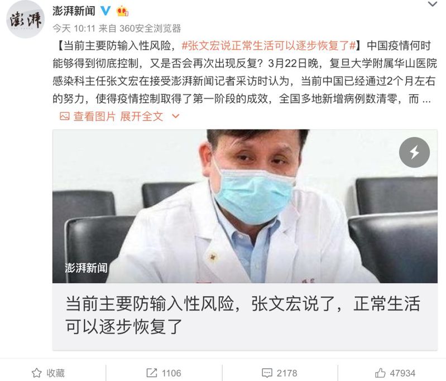Open the 张文宏说正常生活可以逐步恢复了 hashtag topic
This screenshot has width=446, height=381.
pyautogui.click(x=269, y=46)
